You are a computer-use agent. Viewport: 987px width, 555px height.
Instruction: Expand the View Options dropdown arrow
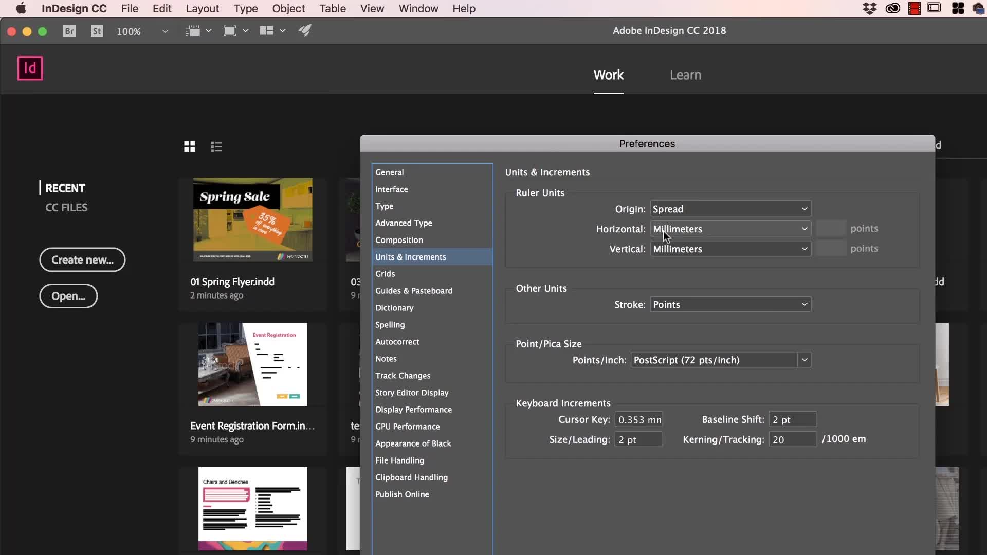coord(209,31)
